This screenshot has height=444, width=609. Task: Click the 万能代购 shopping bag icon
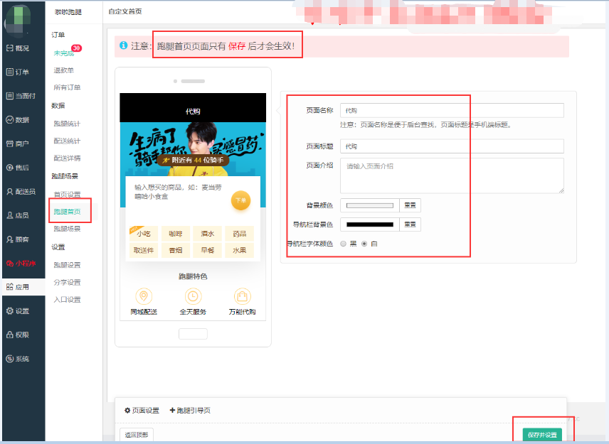243,297
